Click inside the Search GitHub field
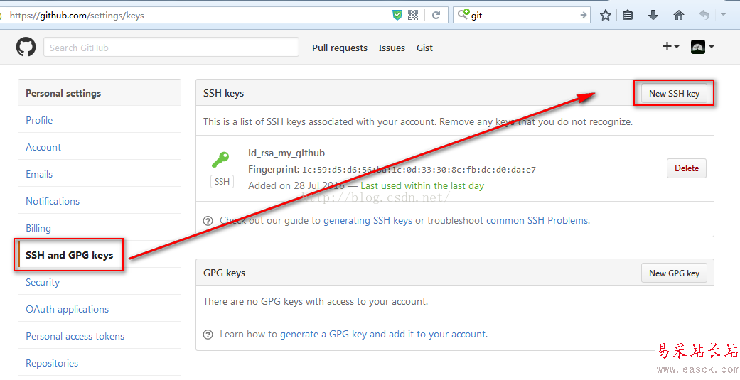The width and height of the screenshot is (740, 380). (171, 47)
